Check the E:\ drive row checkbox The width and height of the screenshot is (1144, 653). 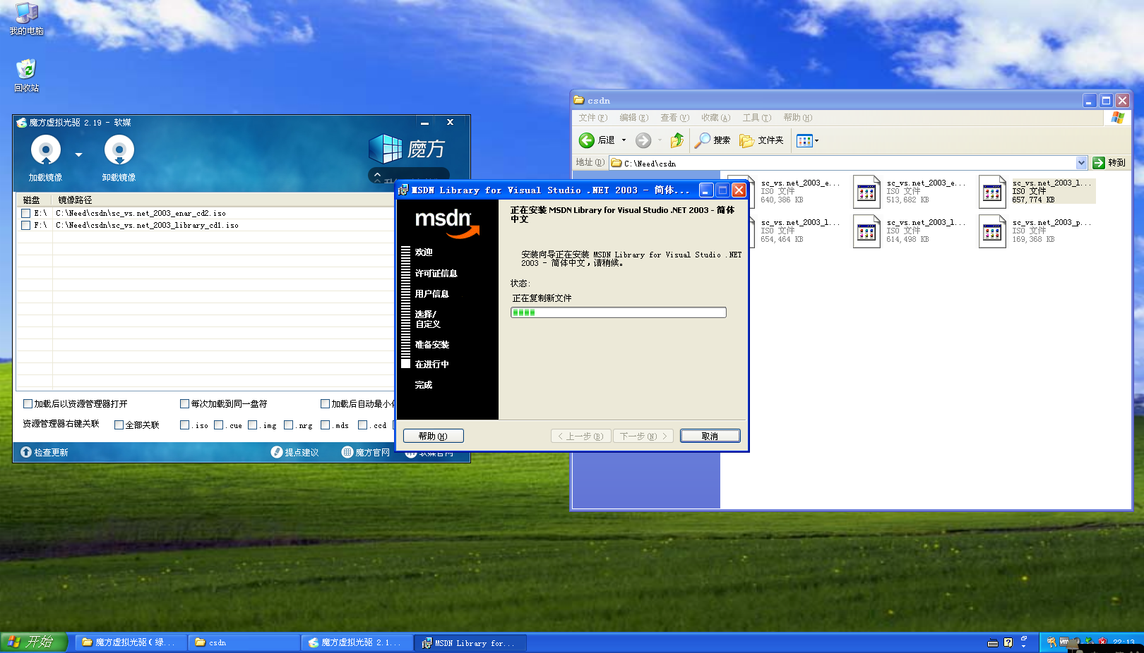(x=25, y=213)
